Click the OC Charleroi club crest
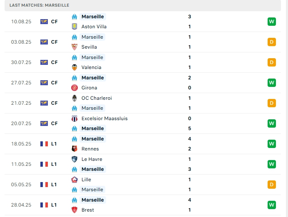Viewport: 288px width, 217px height. (x=74, y=98)
